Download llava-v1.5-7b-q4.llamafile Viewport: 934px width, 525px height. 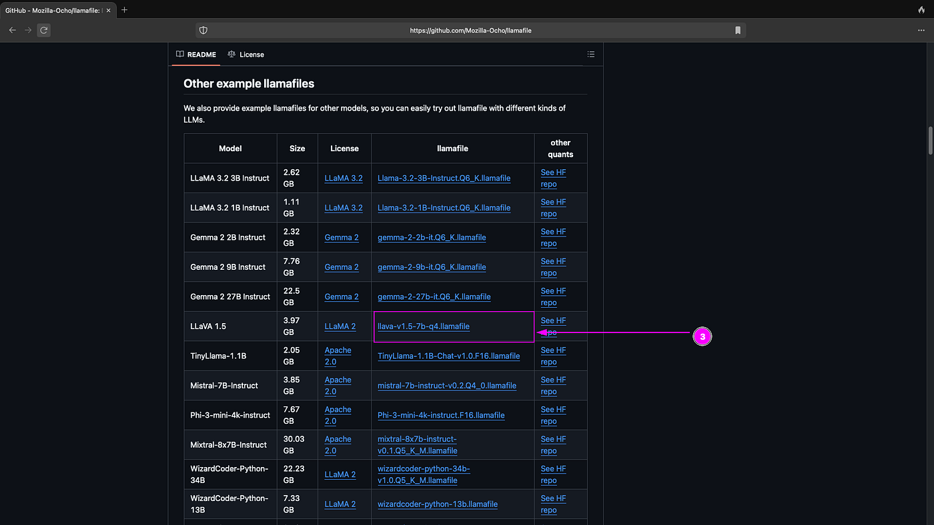(424, 326)
